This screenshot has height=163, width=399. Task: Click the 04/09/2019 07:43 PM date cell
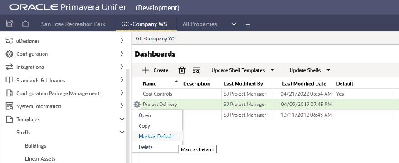pyautogui.click(x=306, y=104)
